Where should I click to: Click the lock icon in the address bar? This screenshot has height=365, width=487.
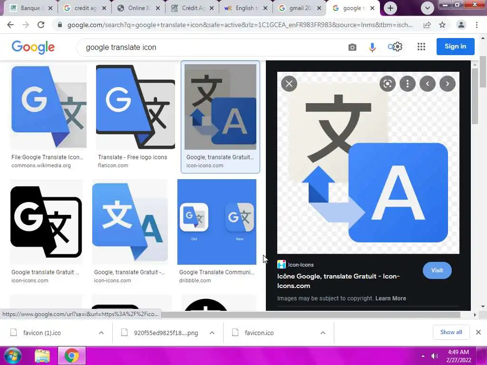(60, 25)
